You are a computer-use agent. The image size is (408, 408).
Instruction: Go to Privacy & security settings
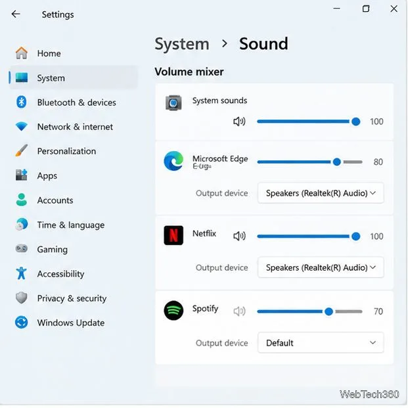coord(74,298)
